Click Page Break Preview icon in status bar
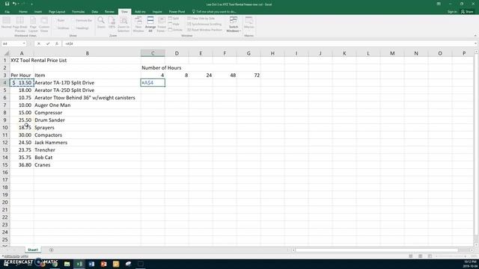Screen dimensions: 479x269 point(430,256)
